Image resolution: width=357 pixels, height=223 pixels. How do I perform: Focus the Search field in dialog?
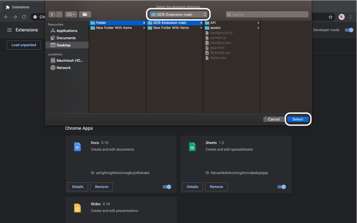tap(267, 14)
